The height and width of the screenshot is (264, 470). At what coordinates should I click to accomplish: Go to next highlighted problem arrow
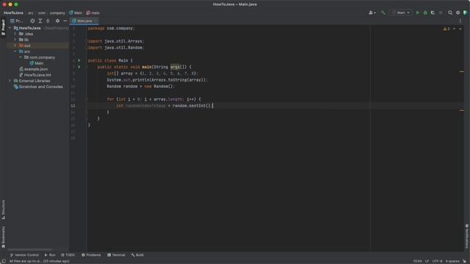coord(460,29)
